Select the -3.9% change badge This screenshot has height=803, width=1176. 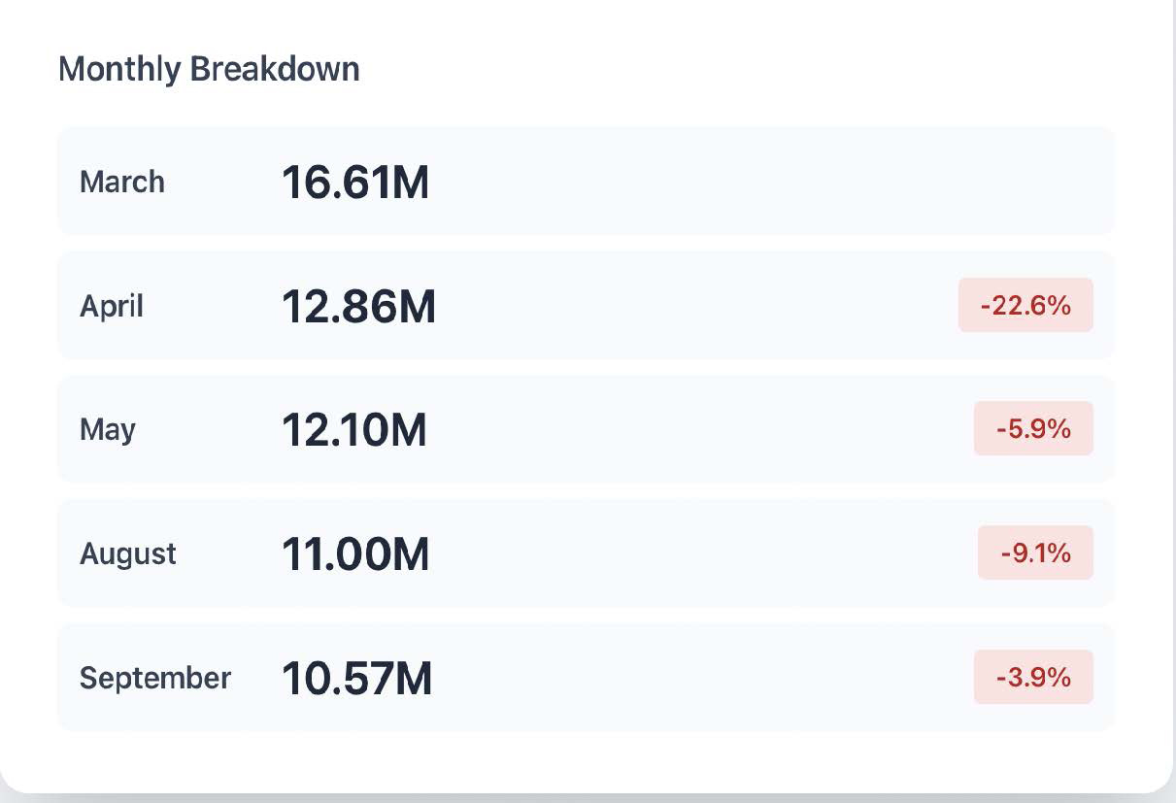tap(1033, 677)
